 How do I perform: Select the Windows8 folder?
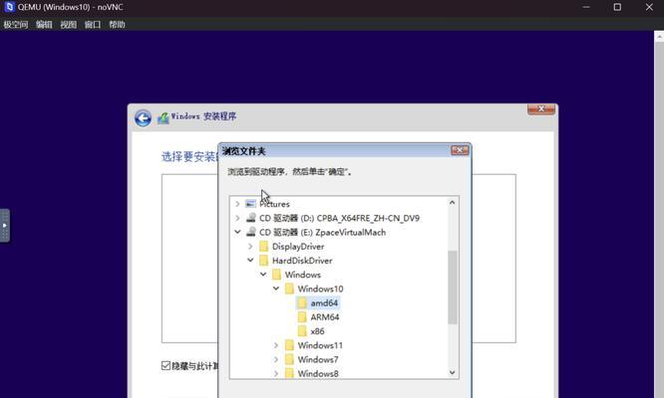coord(318,373)
